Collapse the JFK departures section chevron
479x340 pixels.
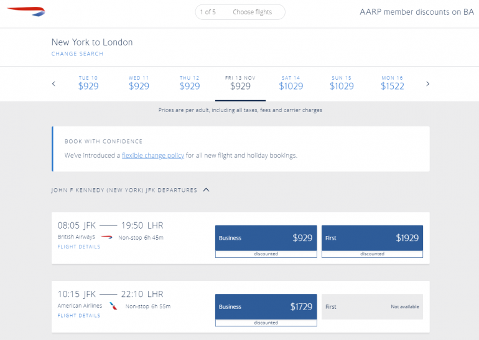coord(207,190)
